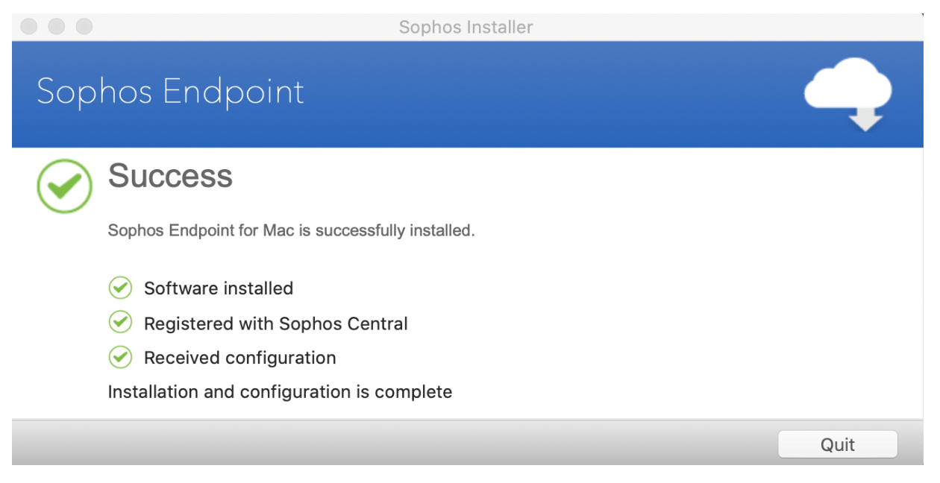Click the checkmark beside Software installed
Image resolution: width=940 pixels, height=483 pixels.
pos(120,288)
